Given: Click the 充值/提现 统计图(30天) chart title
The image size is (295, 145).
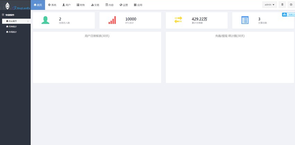Looking at the screenshot, I should click(x=230, y=36).
